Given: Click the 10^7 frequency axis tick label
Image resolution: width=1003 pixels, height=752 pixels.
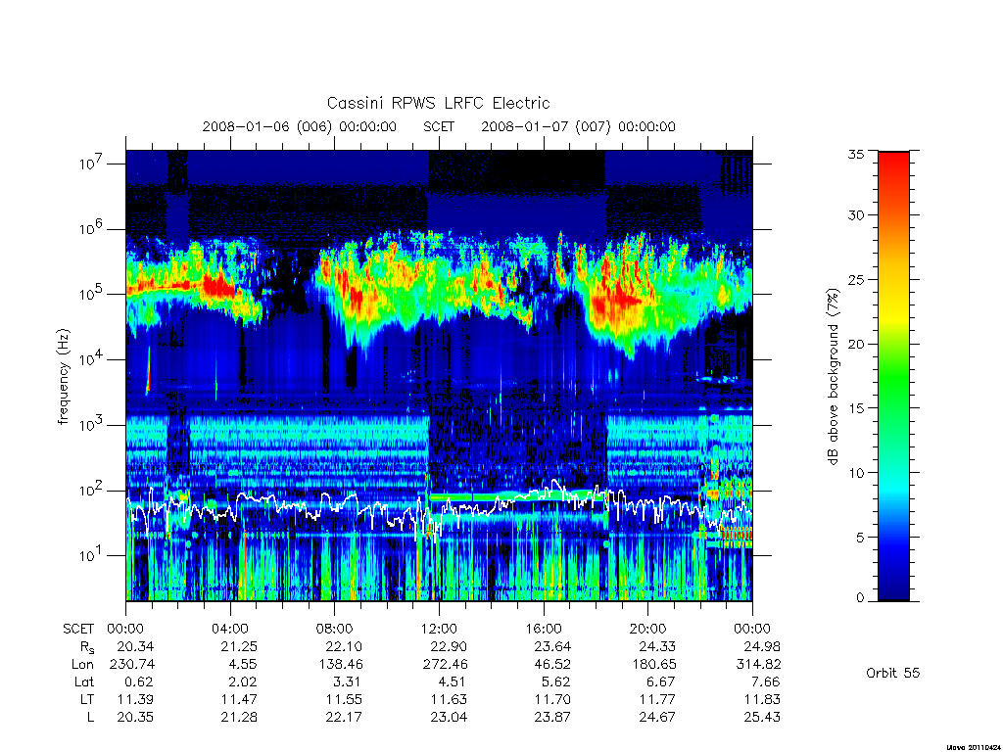Looking at the screenshot, I should 91,164.
